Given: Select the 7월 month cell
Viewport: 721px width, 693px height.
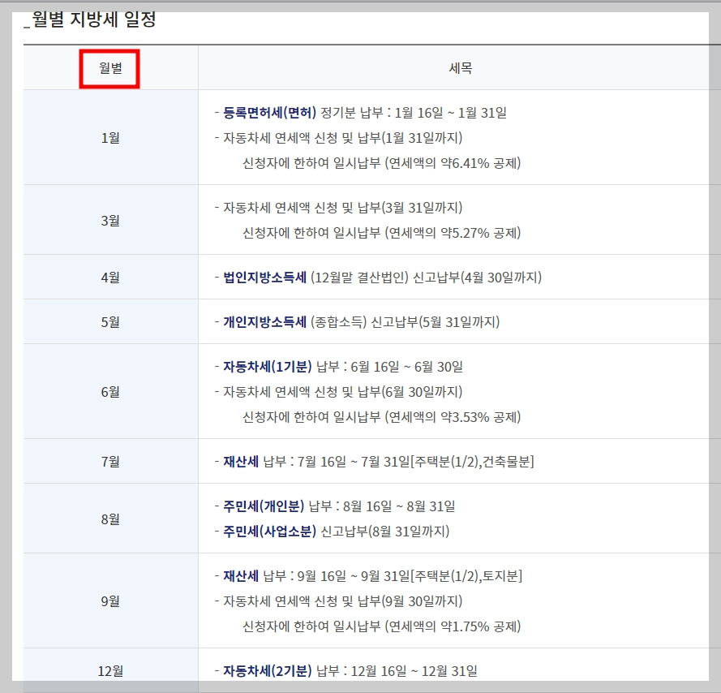Looking at the screenshot, I should pyautogui.click(x=110, y=462).
